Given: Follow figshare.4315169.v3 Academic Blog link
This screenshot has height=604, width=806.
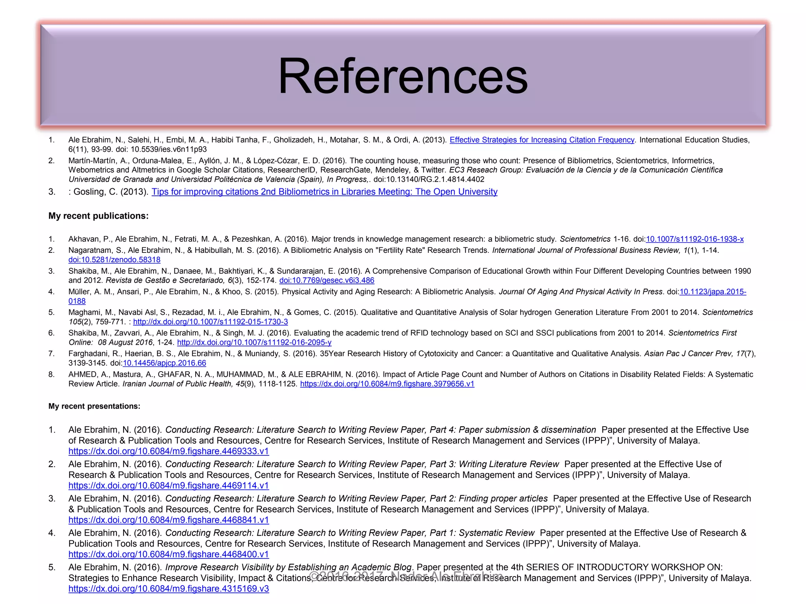Looking at the screenshot, I should (169, 589).
